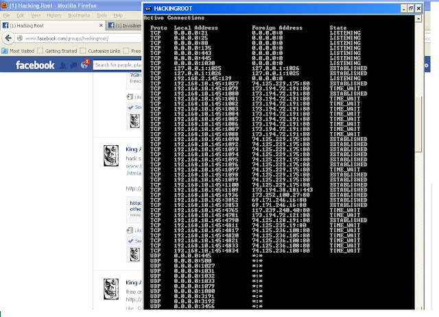The width and height of the screenshot is (439, 317).
Task: Click King's avatar on free post
Action: pyautogui.click(x=111, y=289)
